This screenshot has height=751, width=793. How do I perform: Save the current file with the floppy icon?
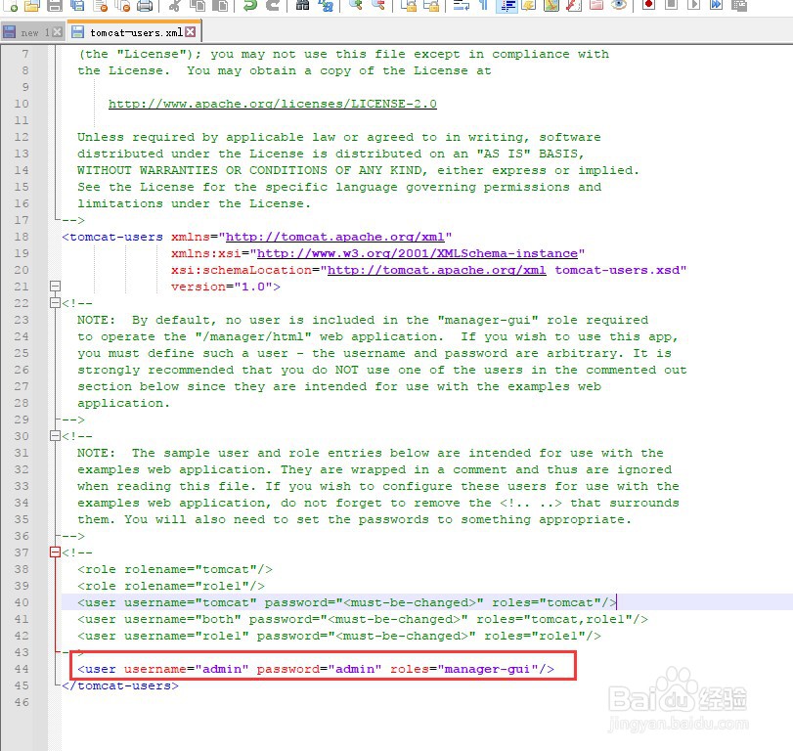(x=55, y=5)
